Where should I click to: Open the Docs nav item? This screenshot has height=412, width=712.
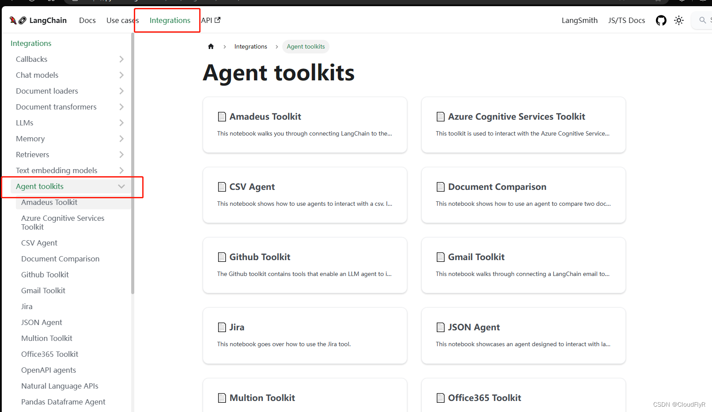87,20
